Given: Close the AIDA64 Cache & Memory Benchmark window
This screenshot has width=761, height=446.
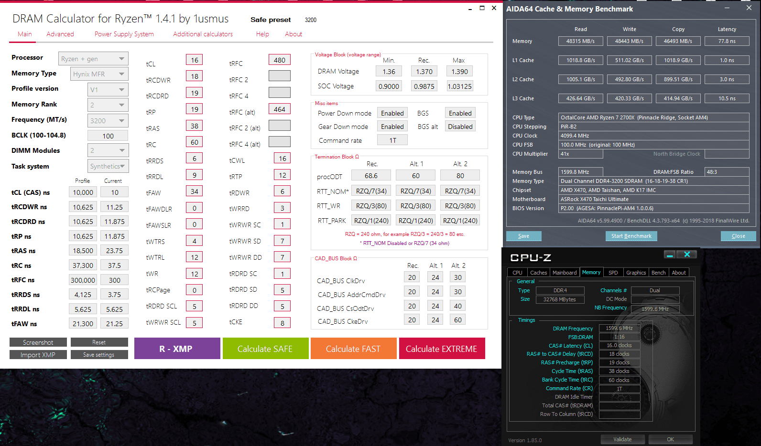Looking at the screenshot, I should pos(749,8).
